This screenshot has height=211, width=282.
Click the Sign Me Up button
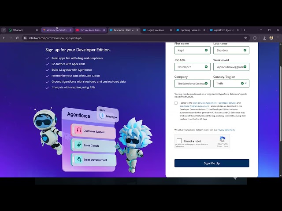tap(211, 163)
